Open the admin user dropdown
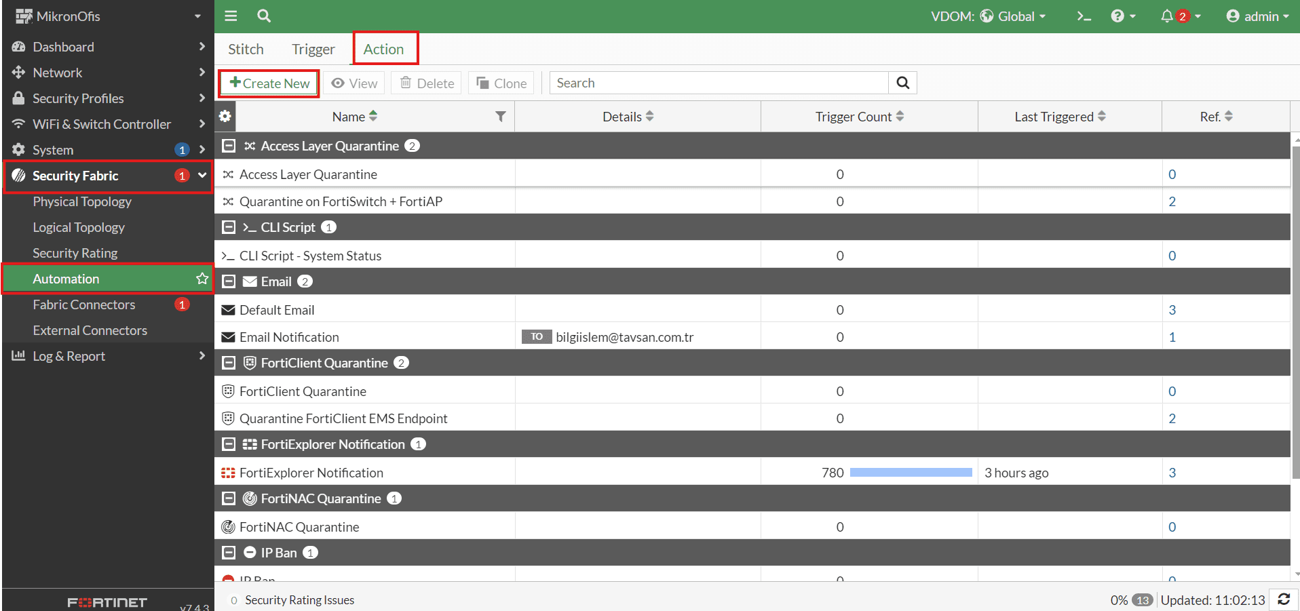Screen dimensions: 1300x611 [1257, 16]
